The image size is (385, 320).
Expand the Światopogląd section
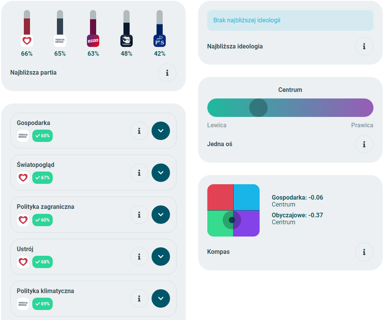pos(161,173)
